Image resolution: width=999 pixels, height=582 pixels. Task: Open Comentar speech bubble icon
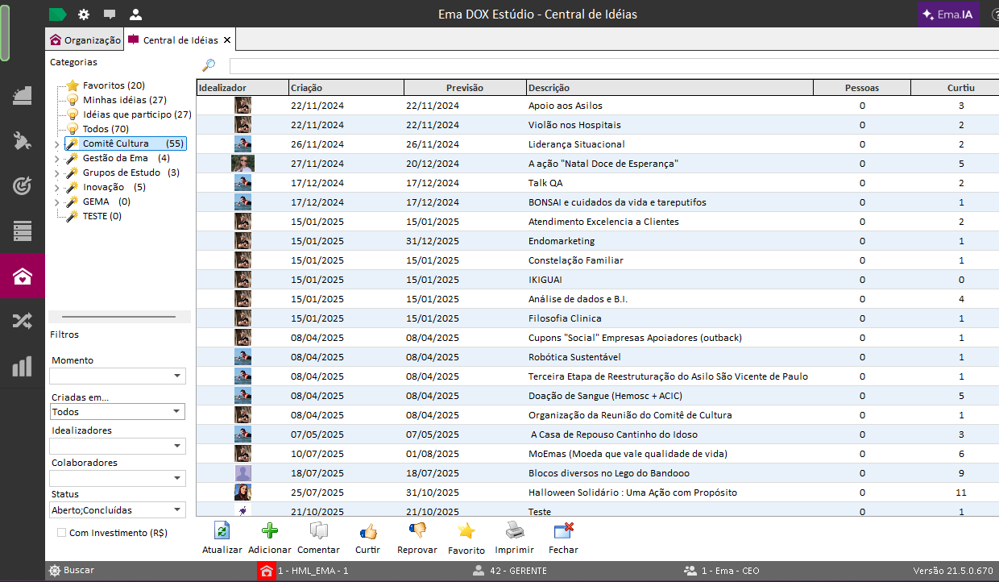[318, 531]
